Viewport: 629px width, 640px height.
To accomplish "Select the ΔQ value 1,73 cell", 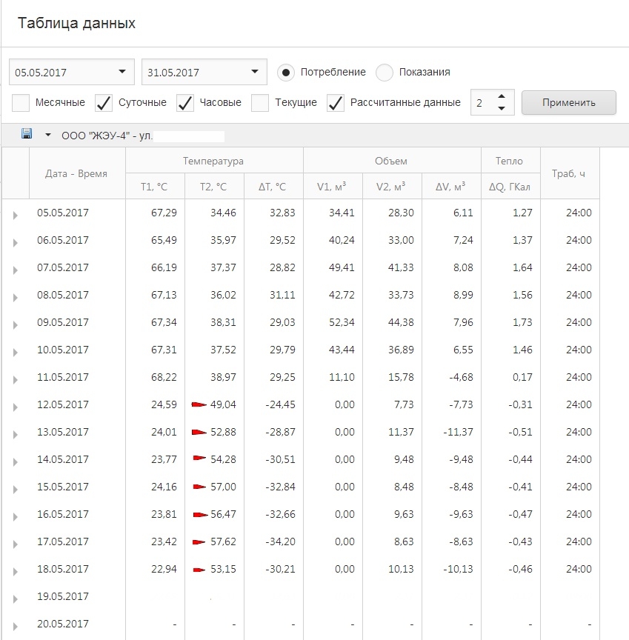I will tap(510, 322).
